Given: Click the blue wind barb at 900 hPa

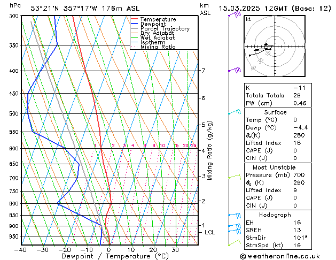Looking at the screenshot, I should [235, 226].
